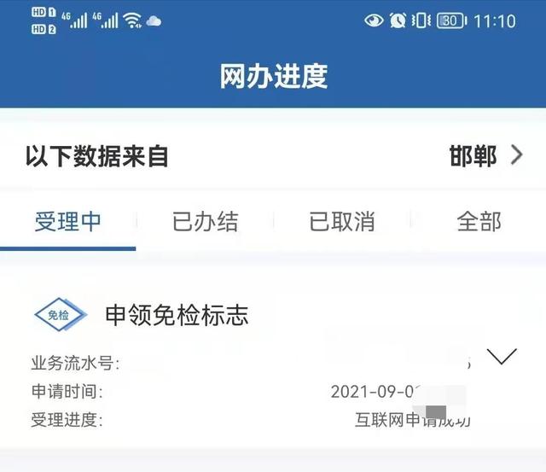Open the 申领免检标志 application entry
The height and width of the screenshot is (472, 546).
[x=177, y=315]
